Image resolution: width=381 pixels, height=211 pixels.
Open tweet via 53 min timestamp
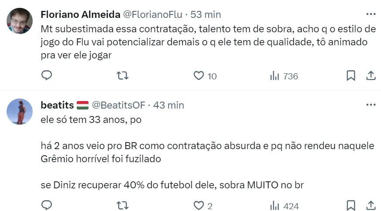coord(206,14)
